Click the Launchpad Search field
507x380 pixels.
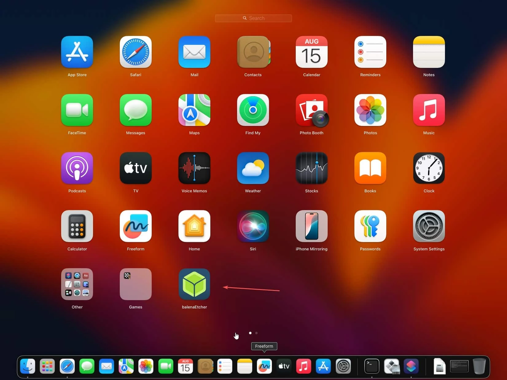253,18
